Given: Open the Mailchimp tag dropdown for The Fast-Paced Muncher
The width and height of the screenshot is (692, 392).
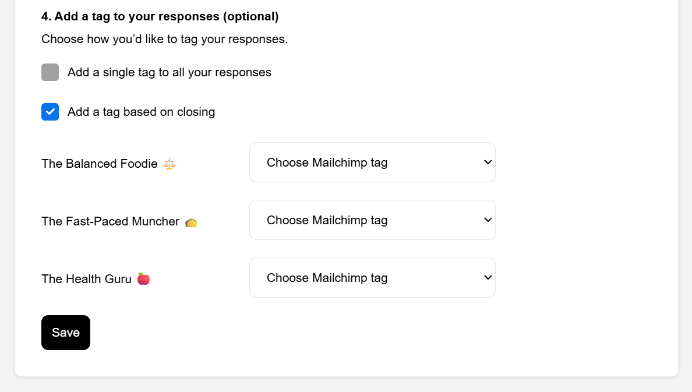Looking at the screenshot, I should (372, 220).
